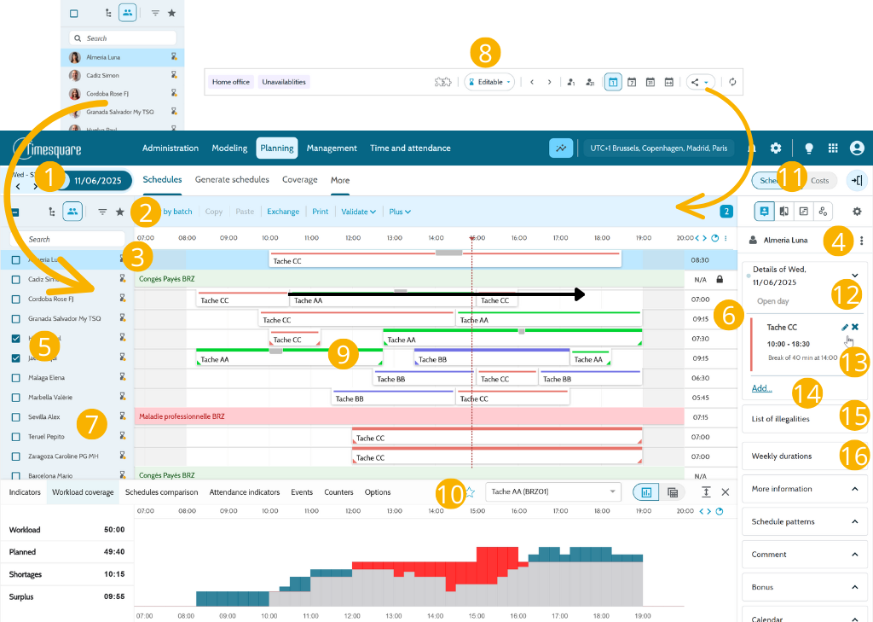Screen dimensions: 873x622
Task: Edit Tache CC with the pencil icon
Action: [845, 327]
